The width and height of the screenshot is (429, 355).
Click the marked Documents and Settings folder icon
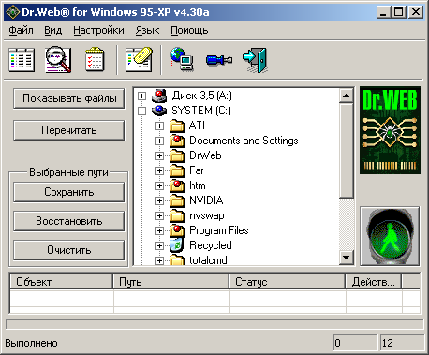coord(177,141)
